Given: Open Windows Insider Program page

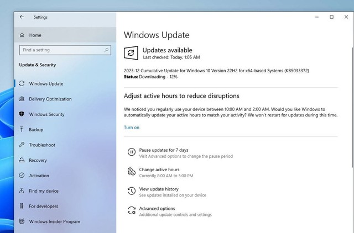Looking at the screenshot, I should [x=65, y=221].
